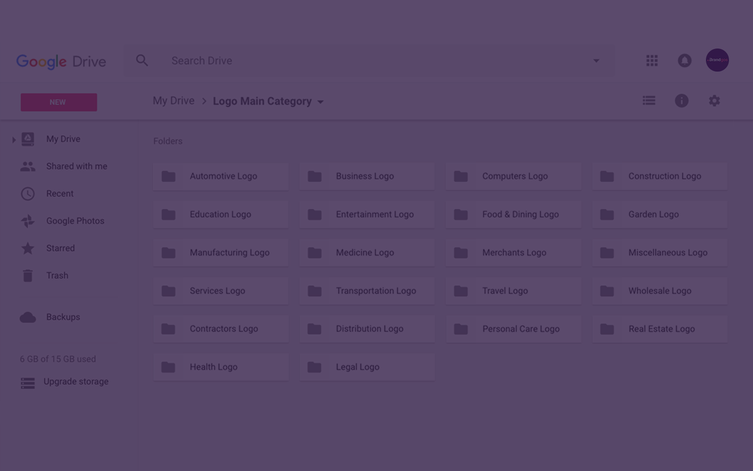Select the Food & Dining Logo folder
753x471 pixels.
coord(513,215)
